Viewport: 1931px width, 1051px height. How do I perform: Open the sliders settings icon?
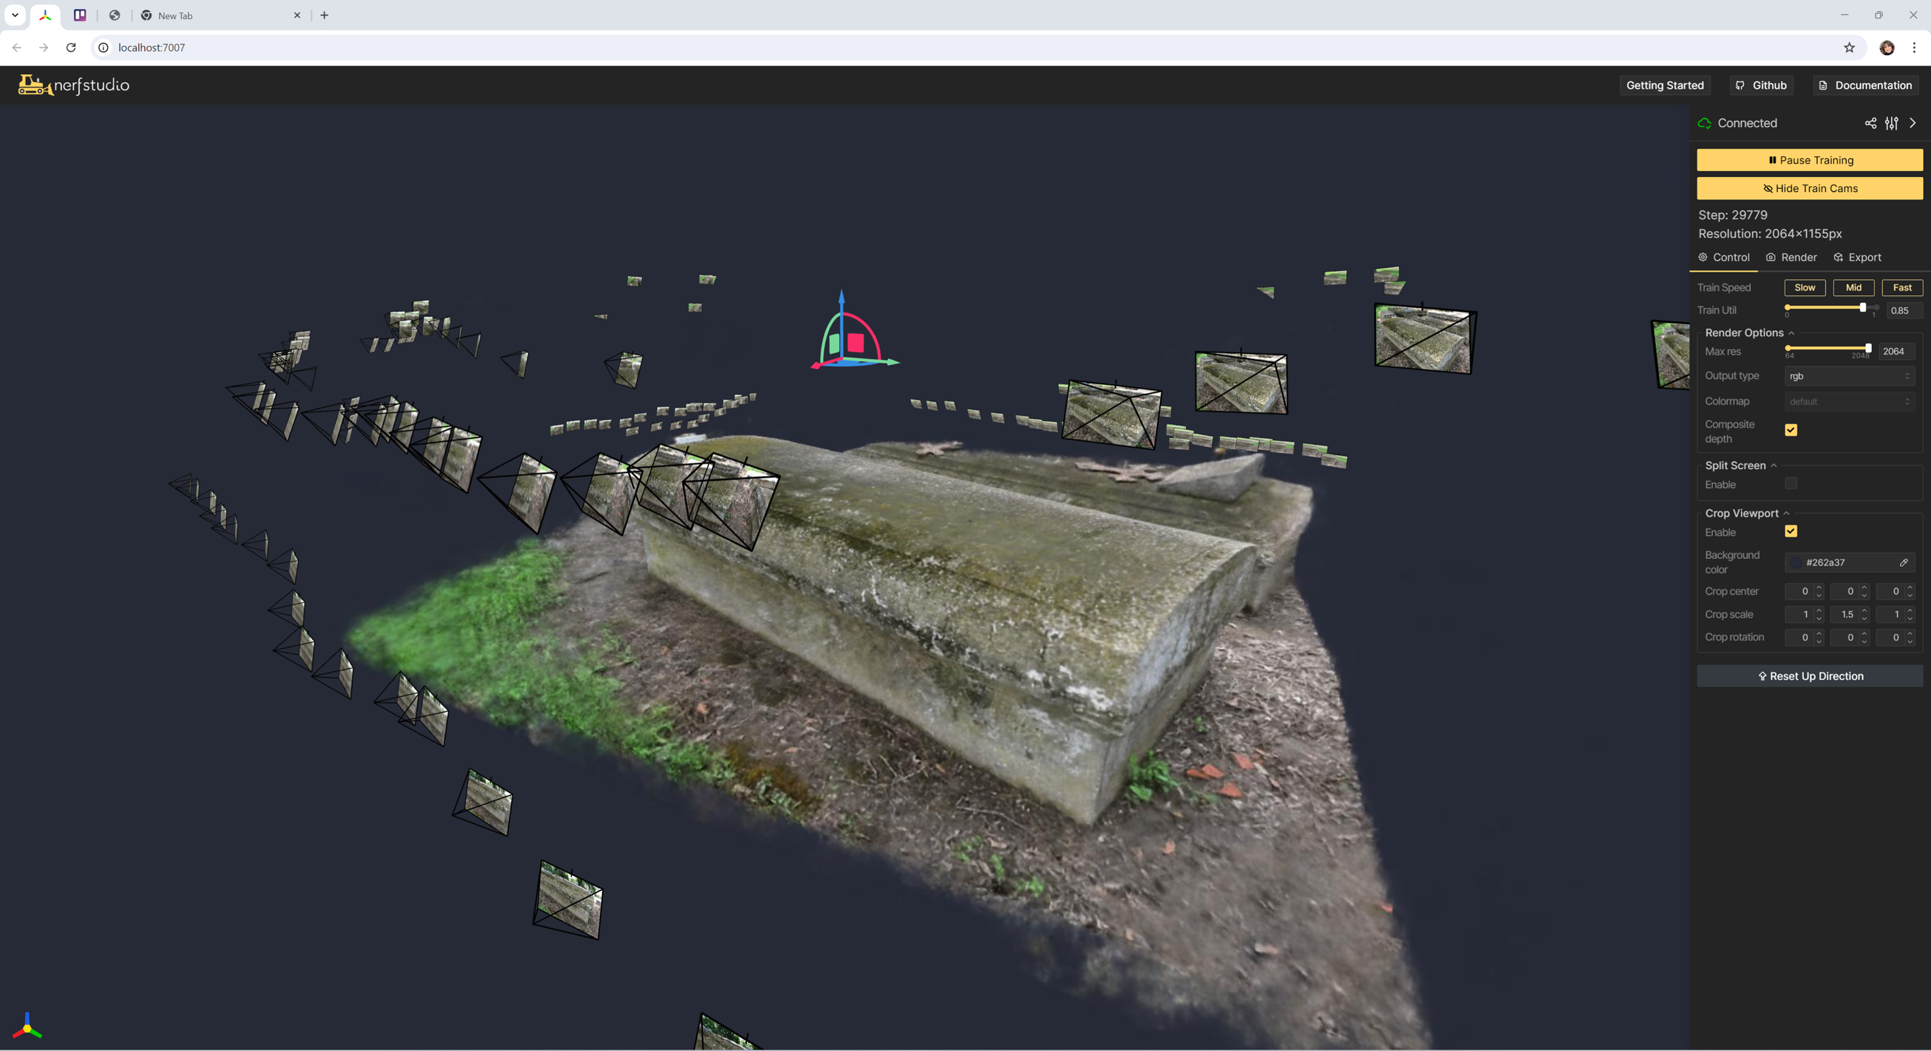pyautogui.click(x=1892, y=123)
